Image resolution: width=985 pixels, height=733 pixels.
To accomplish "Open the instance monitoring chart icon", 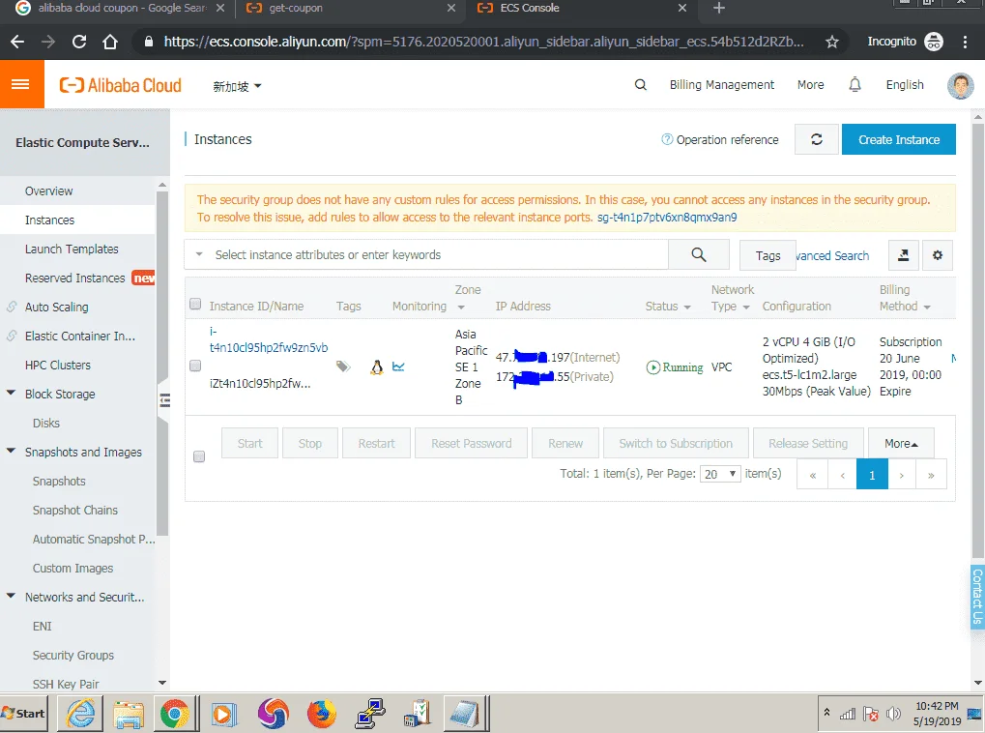I will (398, 366).
